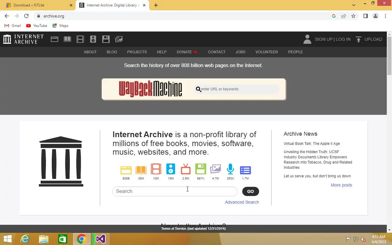Viewport: 392px width, 245px height.
Task: Open the Advanced Search link
Action: coord(242,202)
